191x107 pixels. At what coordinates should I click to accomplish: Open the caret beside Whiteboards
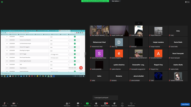(x=135, y=103)
